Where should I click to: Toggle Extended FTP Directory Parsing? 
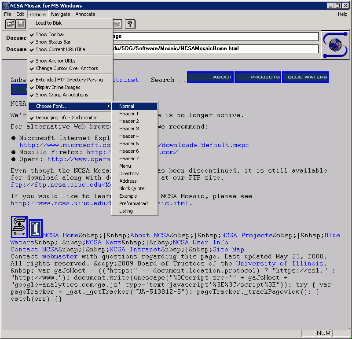tap(70, 80)
